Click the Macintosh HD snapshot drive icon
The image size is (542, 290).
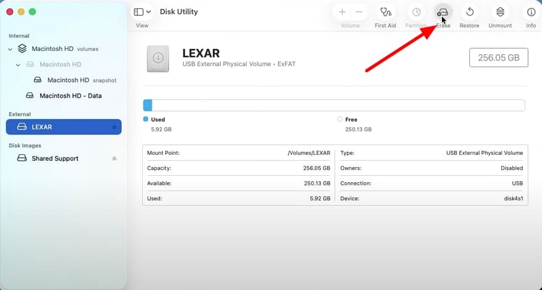pyautogui.click(x=38, y=80)
